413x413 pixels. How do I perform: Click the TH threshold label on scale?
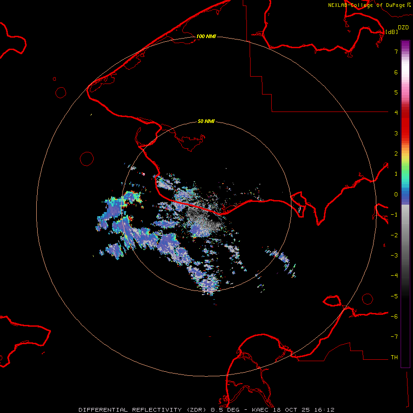click(394, 357)
